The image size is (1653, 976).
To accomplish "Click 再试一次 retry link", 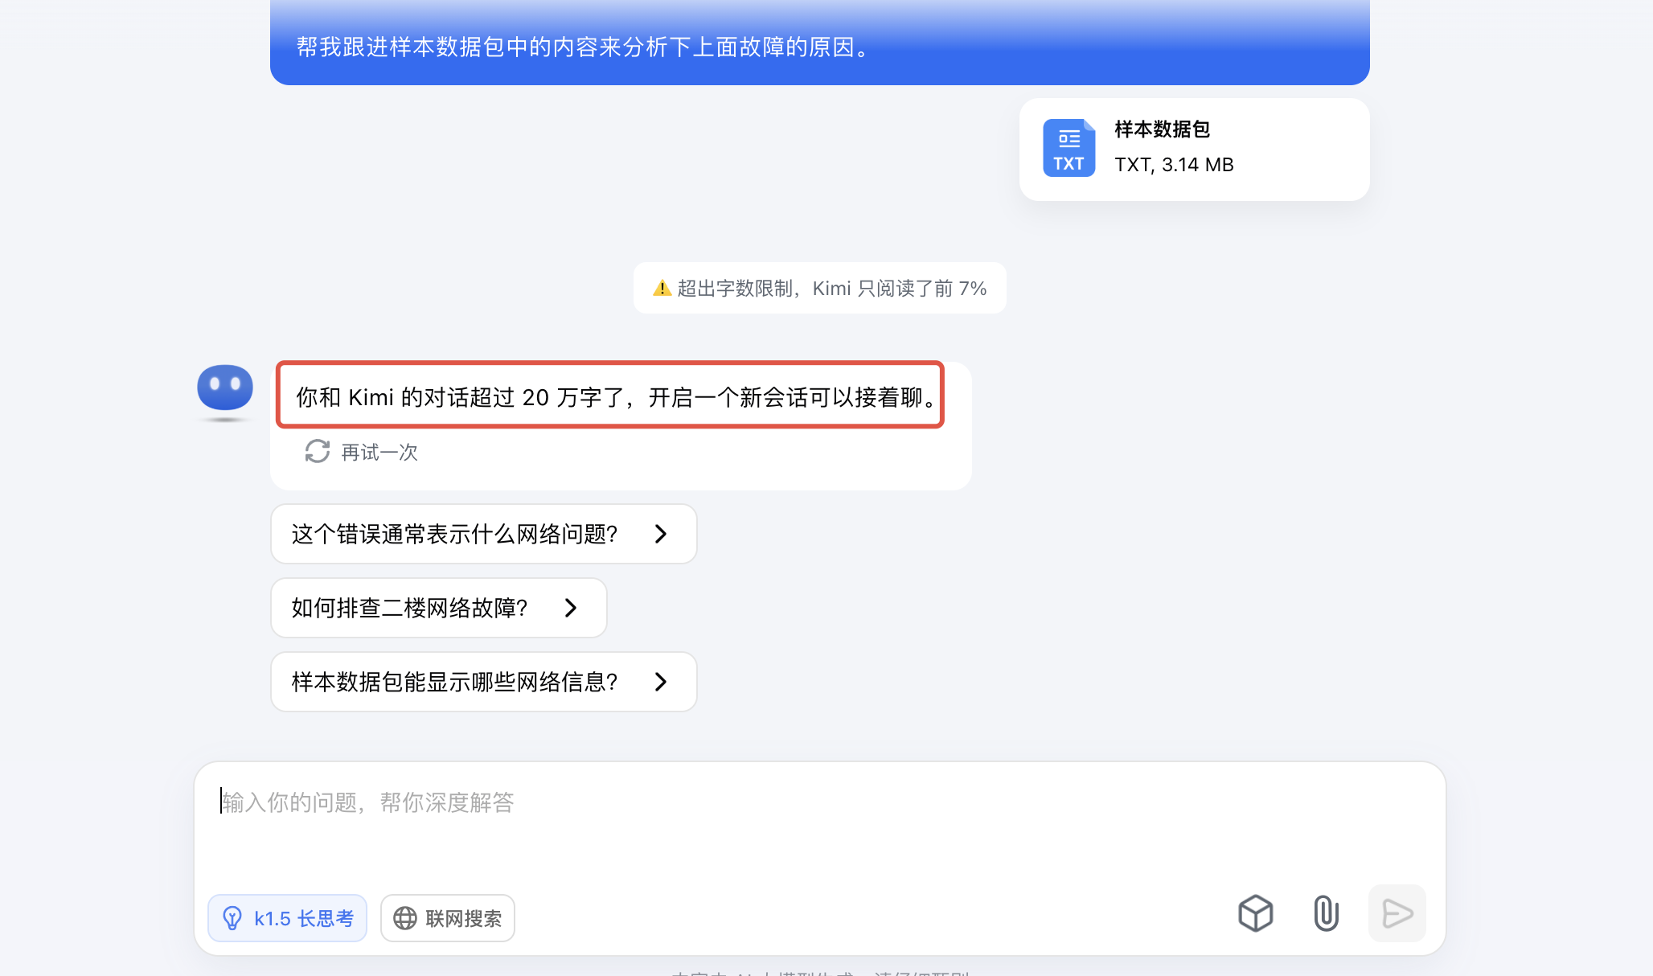I will click(x=379, y=453).
